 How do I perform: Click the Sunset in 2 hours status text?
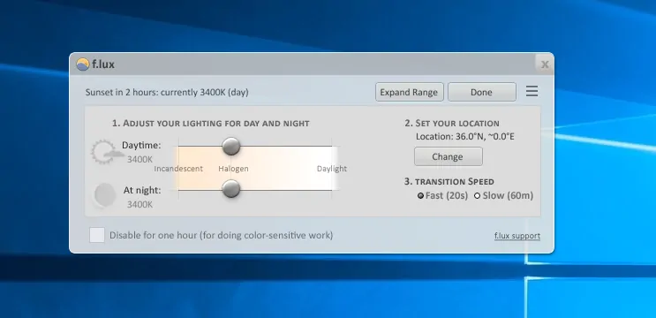click(167, 92)
